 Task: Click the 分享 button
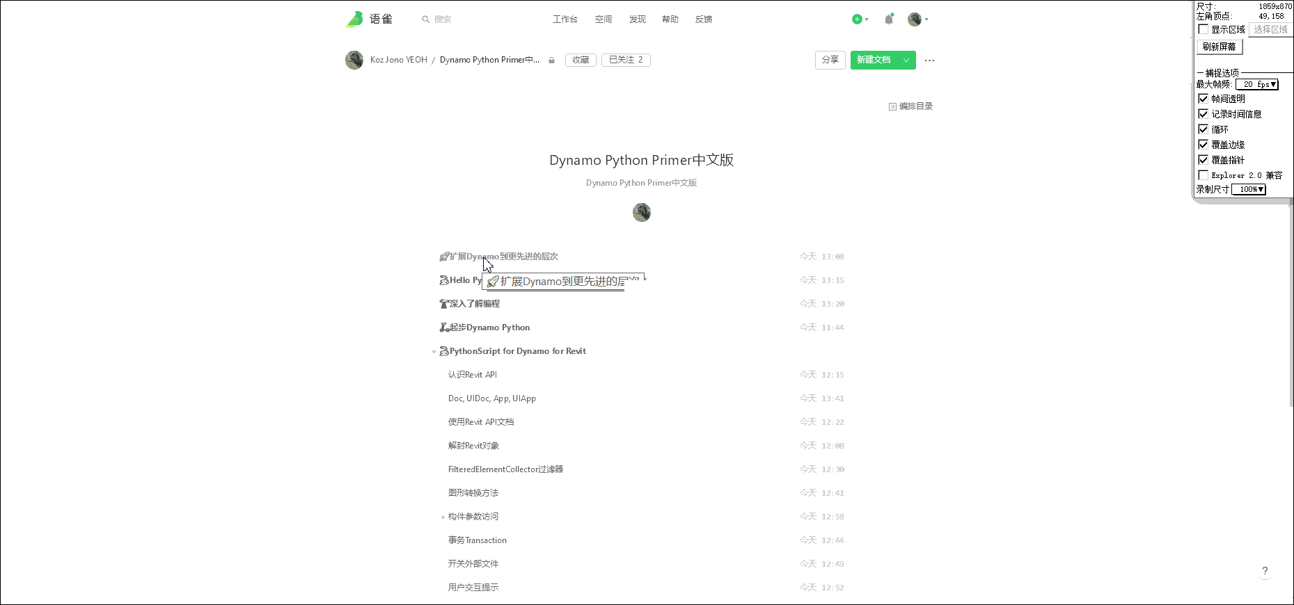(830, 60)
